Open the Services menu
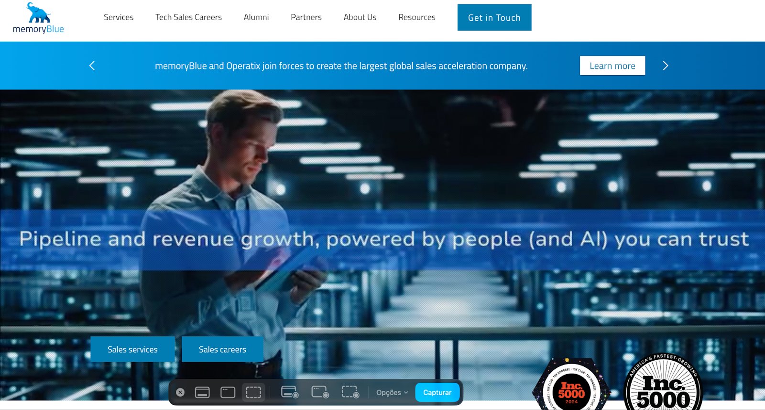The width and height of the screenshot is (765, 410). pyautogui.click(x=119, y=17)
